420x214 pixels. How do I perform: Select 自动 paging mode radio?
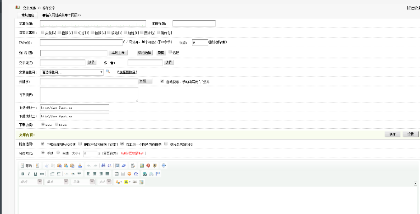tap(58, 153)
